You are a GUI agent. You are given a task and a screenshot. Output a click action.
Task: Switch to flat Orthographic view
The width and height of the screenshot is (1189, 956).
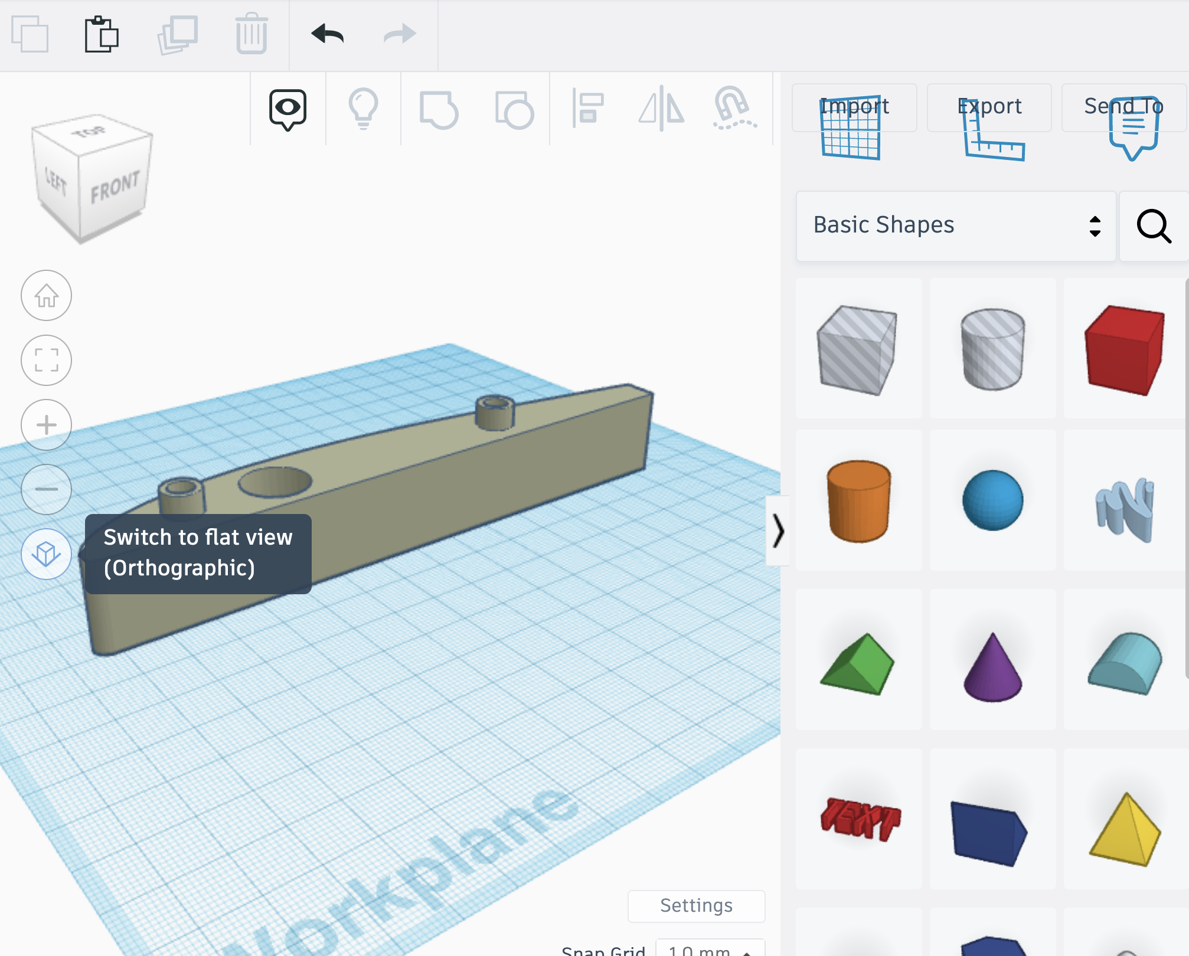pos(47,554)
